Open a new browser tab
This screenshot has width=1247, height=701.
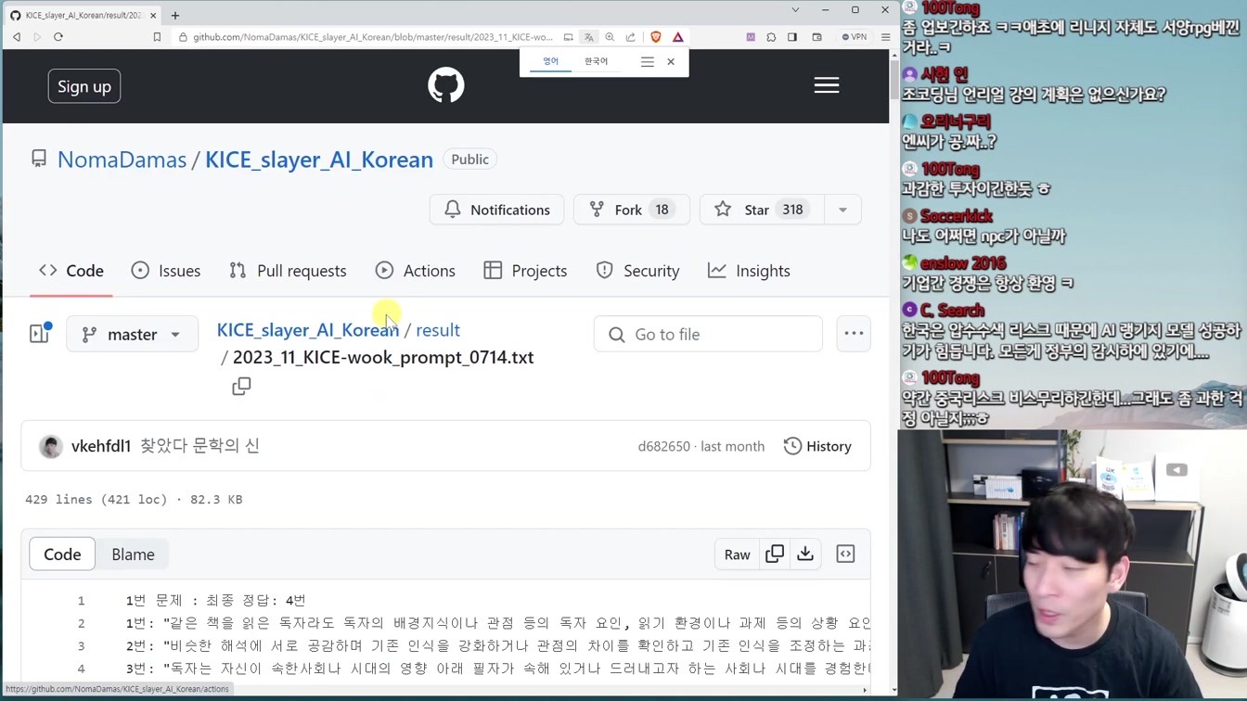point(175,15)
